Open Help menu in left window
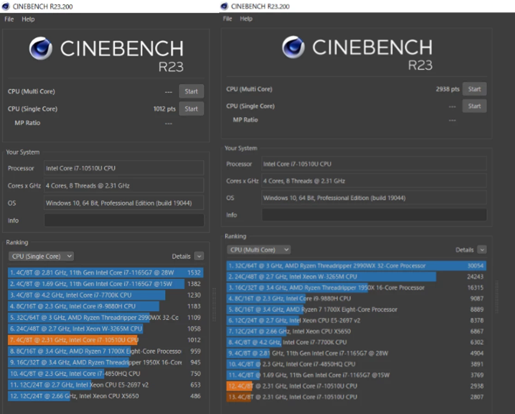Image resolution: width=515 pixels, height=414 pixels. pos(28,19)
